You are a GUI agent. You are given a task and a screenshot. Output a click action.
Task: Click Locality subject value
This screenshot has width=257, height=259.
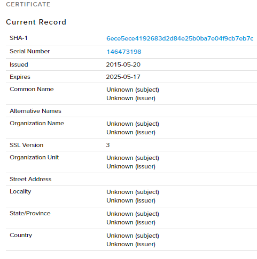click(x=133, y=192)
